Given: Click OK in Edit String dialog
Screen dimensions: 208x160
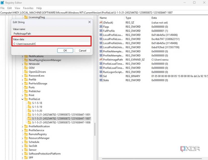Looking at the screenshot, I should 65,51.
